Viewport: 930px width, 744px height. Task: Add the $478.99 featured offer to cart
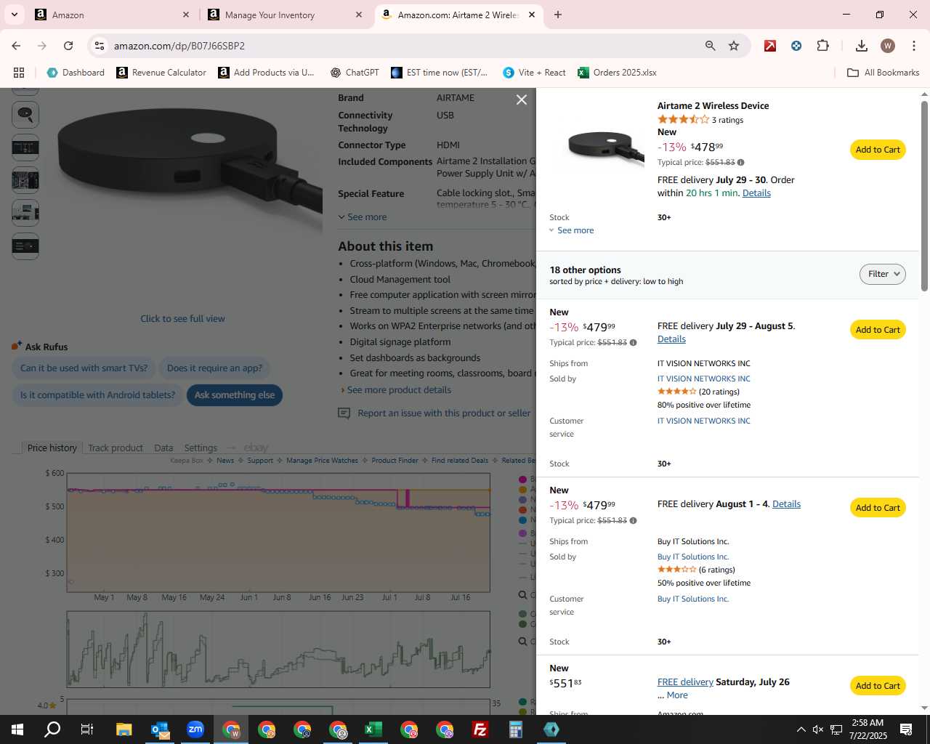click(x=878, y=150)
